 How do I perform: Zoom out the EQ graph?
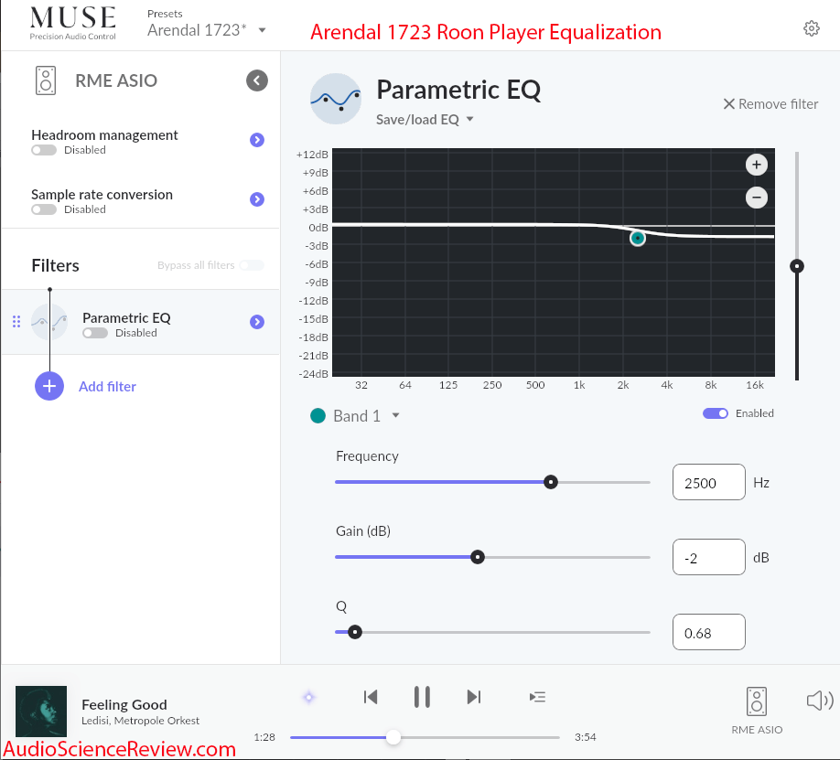(x=757, y=198)
